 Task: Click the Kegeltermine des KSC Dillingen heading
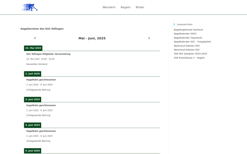pyautogui.click(x=42, y=29)
